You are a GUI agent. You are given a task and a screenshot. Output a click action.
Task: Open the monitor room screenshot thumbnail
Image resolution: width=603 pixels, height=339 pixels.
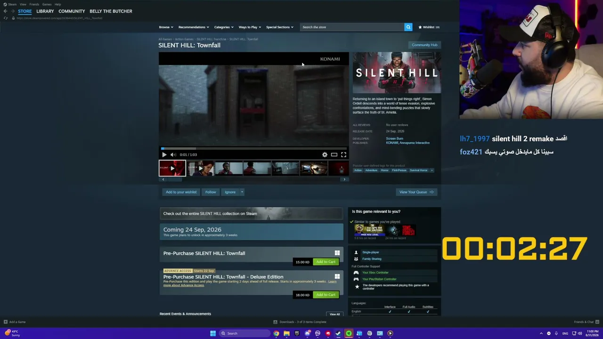tap(314, 168)
